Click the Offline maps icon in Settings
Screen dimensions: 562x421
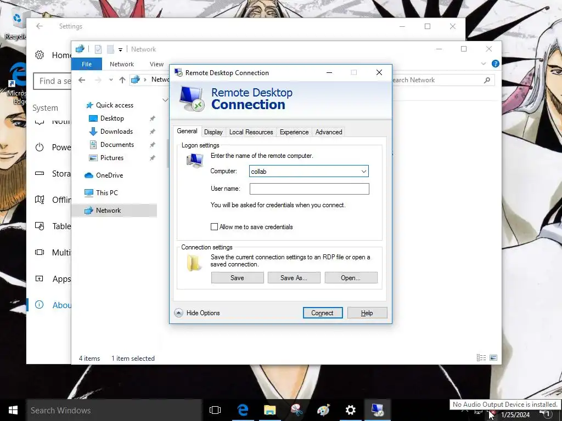coord(40,200)
